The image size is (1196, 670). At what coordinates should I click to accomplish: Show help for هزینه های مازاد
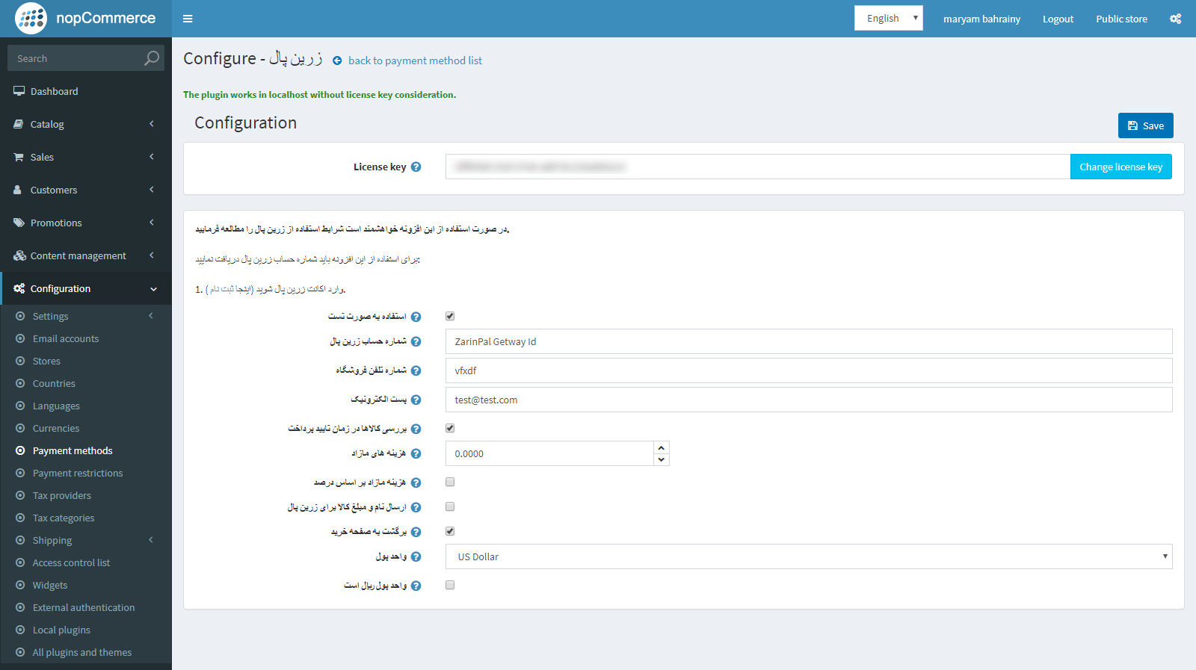pyautogui.click(x=416, y=453)
